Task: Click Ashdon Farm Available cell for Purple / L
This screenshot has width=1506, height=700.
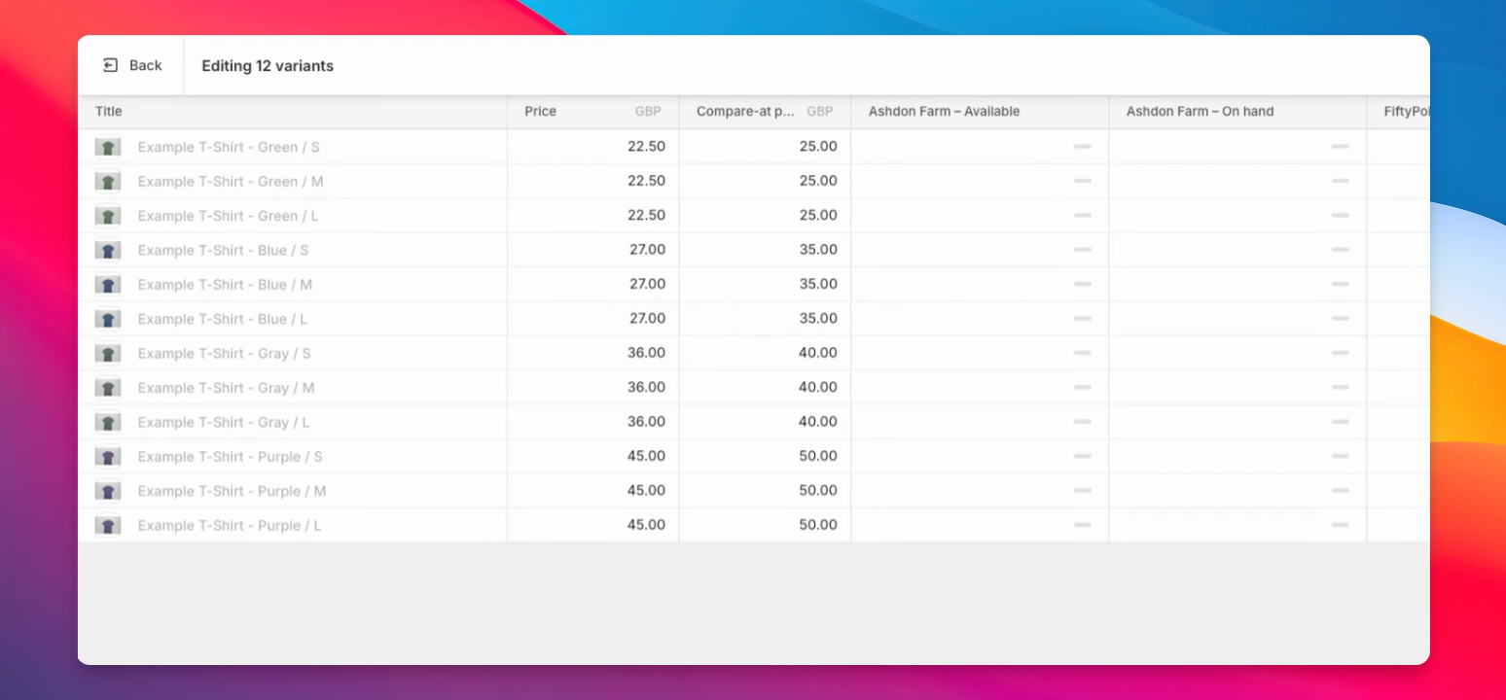Action: (x=980, y=525)
